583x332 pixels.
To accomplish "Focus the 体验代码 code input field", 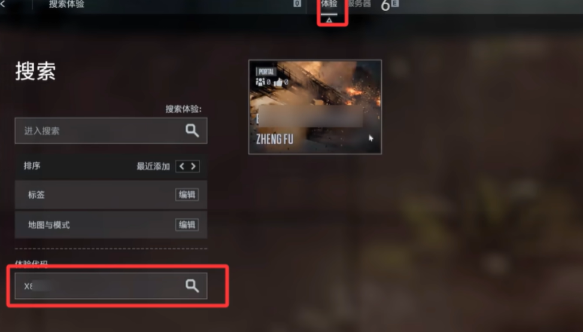I will click(x=111, y=285).
